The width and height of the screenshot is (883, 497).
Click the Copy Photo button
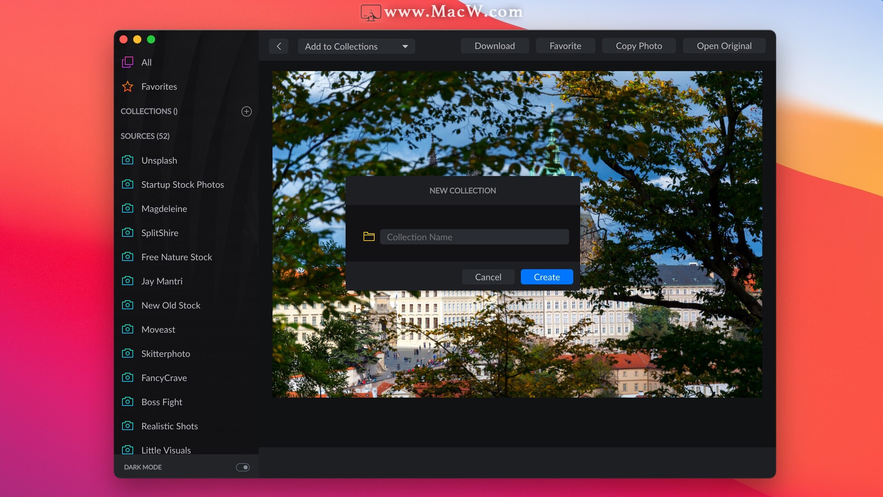[x=639, y=46]
